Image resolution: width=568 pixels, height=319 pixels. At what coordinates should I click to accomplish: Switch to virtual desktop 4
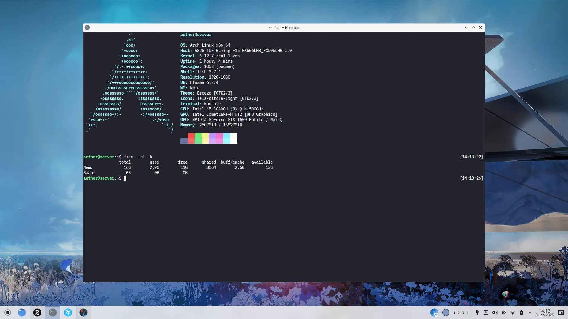(x=467, y=313)
